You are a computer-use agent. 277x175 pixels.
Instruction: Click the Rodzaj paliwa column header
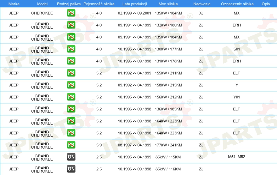[x=69, y=4]
